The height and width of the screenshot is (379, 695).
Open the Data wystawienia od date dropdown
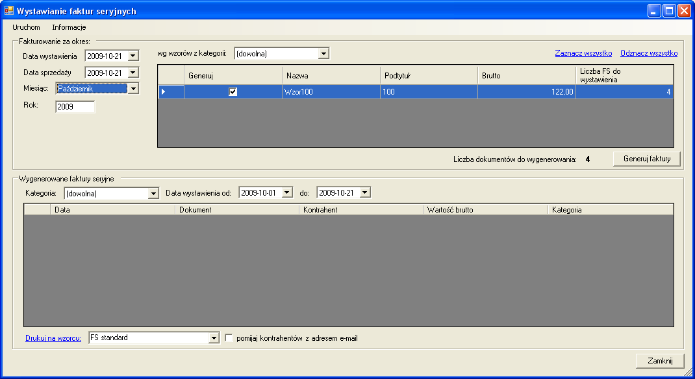[x=287, y=193]
